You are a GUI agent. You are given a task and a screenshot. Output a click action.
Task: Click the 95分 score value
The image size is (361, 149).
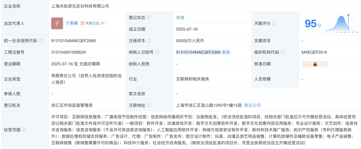[x=313, y=24]
